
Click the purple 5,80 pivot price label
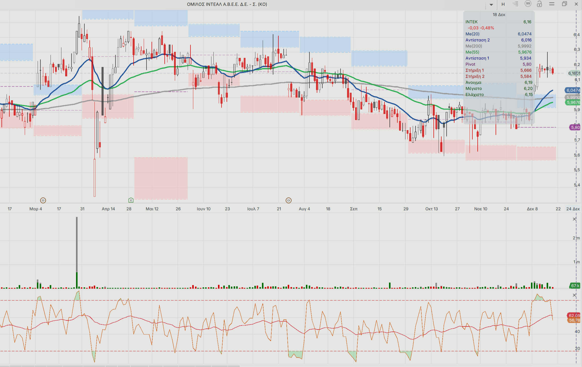pos(575,127)
